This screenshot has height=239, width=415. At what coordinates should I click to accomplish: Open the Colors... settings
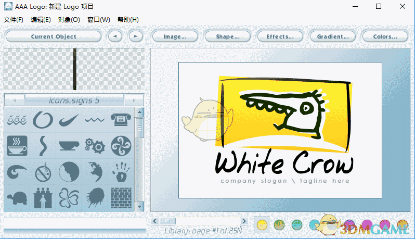coord(385,36)
